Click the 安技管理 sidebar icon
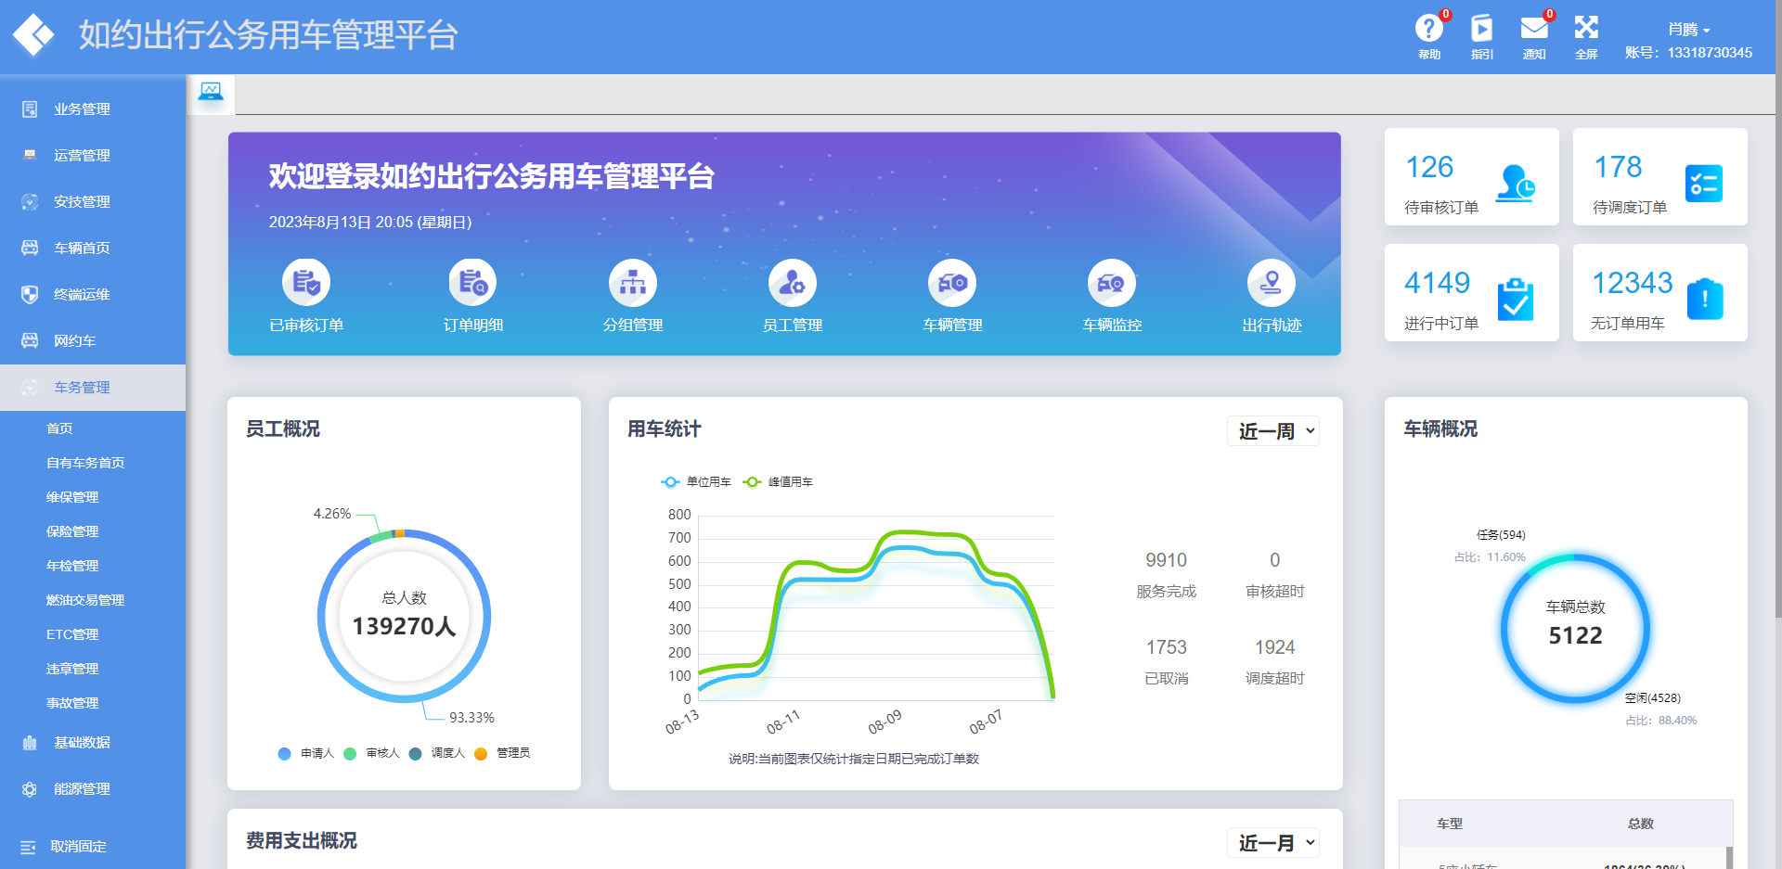The width and height of the screenshot is (1782, 869). [x=30, y=201]
